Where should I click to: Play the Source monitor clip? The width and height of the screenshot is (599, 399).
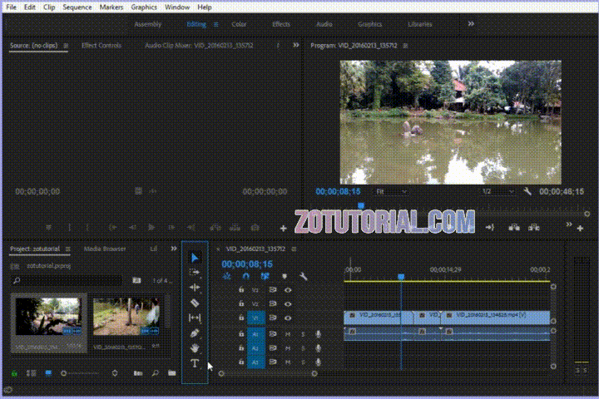coord(151,228)
